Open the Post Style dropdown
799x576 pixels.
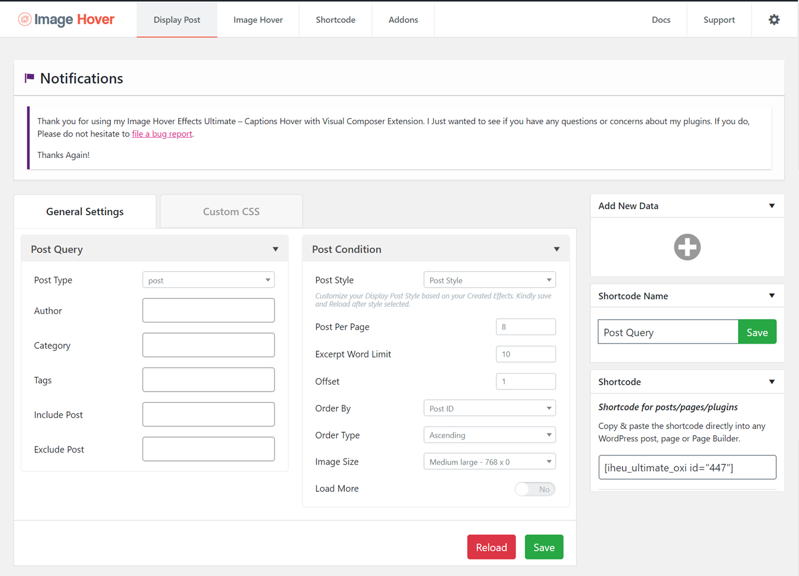[490, 280]
